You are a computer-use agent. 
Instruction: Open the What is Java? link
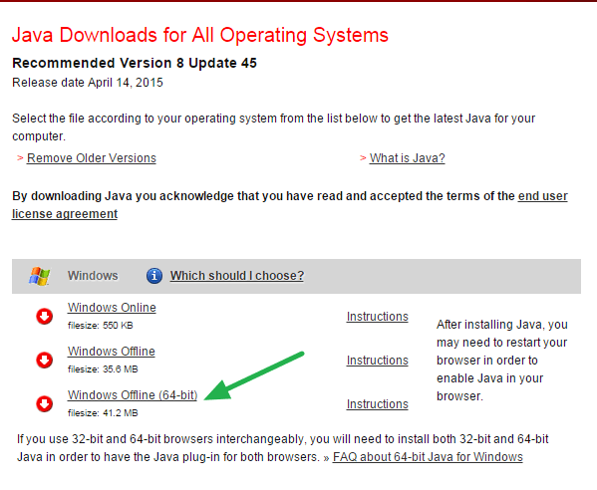pos(407,158)
